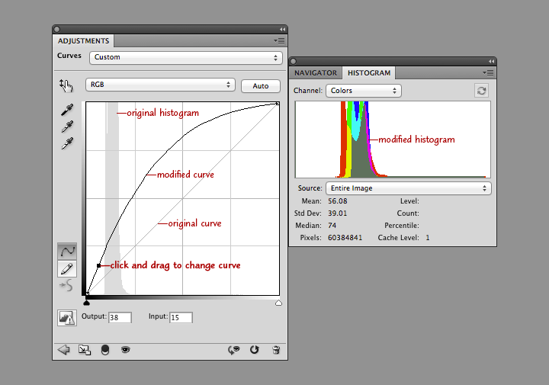
Task: Click the black point slider triangle
Action: (x=86, y=303)
